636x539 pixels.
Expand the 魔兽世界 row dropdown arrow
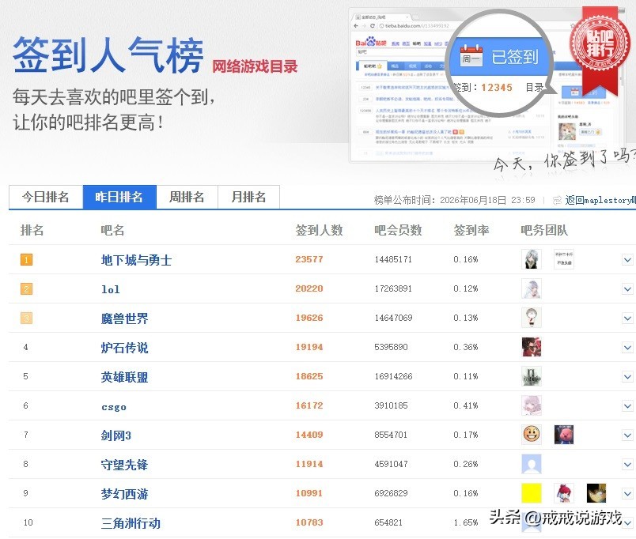pos(627,318)
